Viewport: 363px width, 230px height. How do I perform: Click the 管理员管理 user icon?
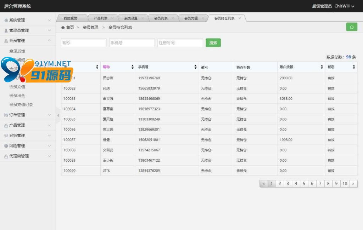click(x=6, y=30)
